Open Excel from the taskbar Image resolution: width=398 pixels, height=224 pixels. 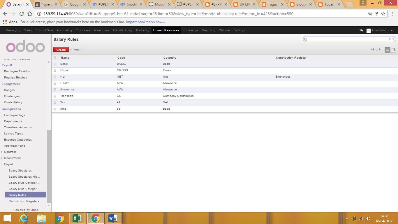[x=77, y=218]
